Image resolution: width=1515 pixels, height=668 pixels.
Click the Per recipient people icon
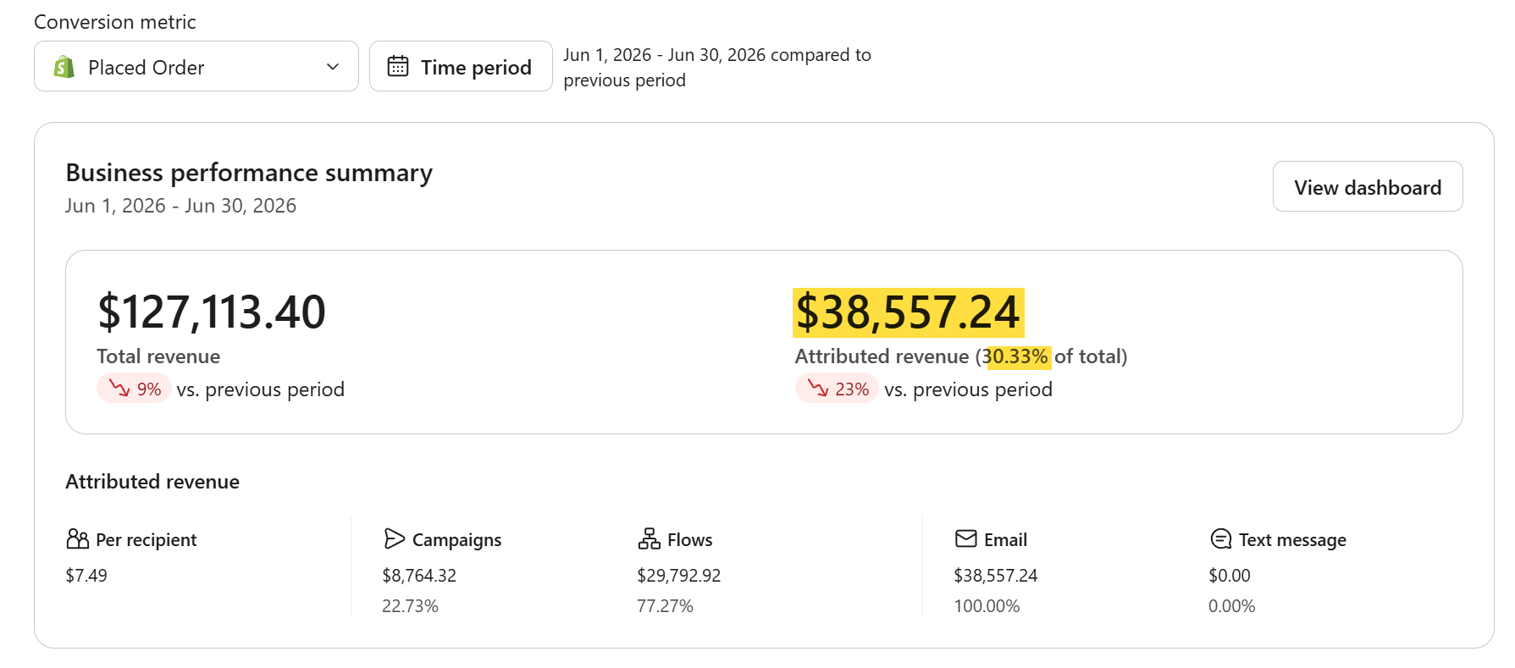77,539
